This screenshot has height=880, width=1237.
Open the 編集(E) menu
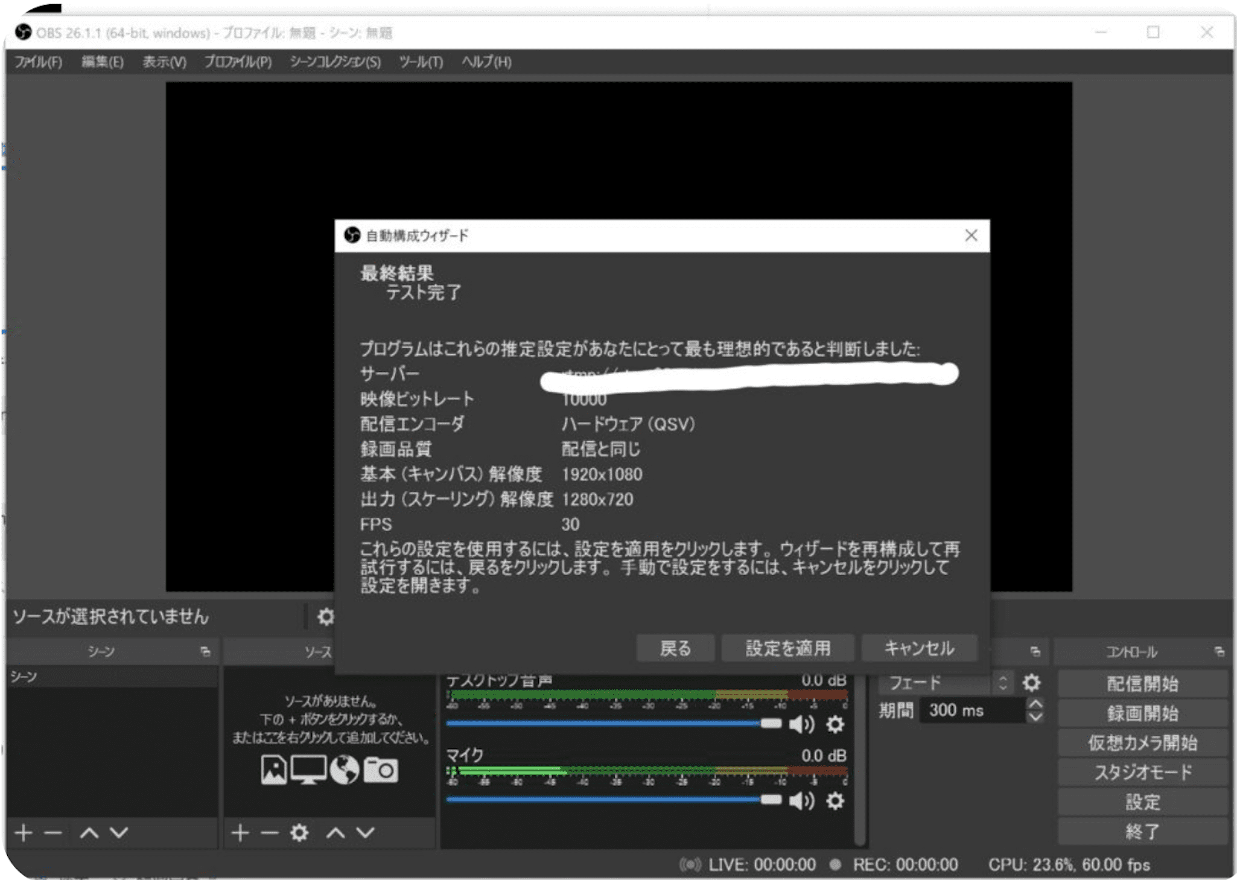(x=103, y=62)
